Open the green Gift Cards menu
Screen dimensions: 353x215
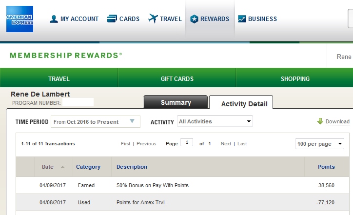(x=177, y=78)
